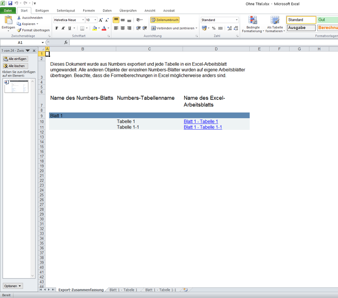Click the accounting number format icon
Viewport: 338px width, 298px height.
coord(204,28)
